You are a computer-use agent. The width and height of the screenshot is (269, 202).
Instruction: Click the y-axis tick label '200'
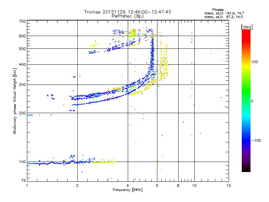22,113
